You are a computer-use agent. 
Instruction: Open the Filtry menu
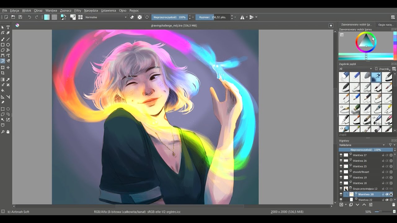78,11
